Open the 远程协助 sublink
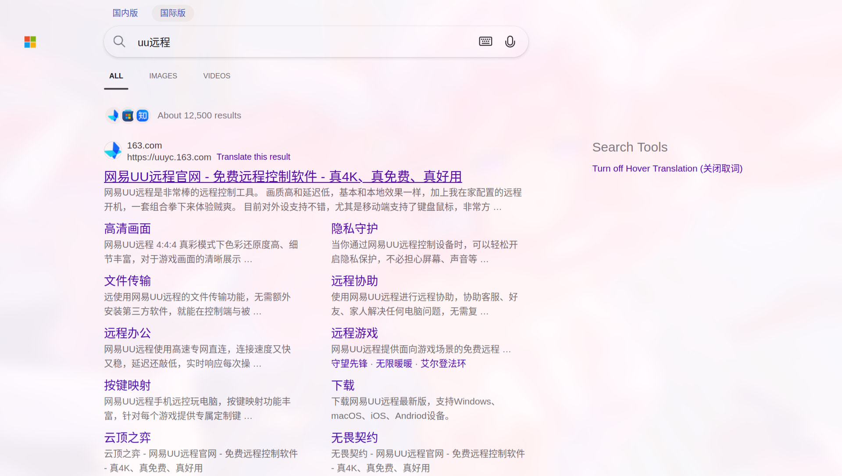The image size is (842, 476). coord(354,281)
